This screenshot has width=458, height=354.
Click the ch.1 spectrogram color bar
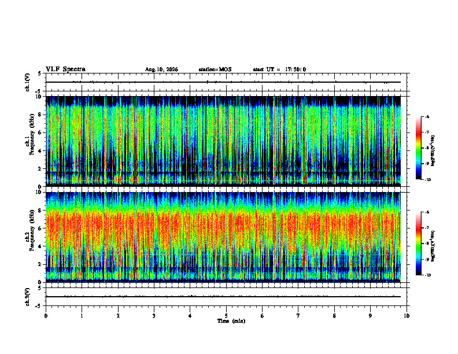coord(418,148)
